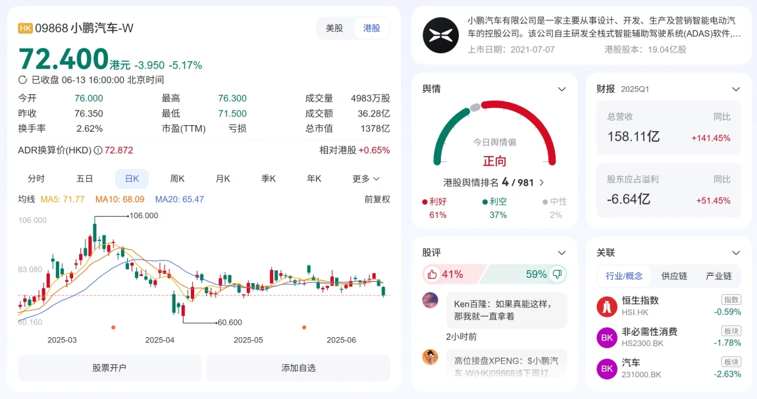Click the ADR price info icon
The width and height of the screenshot is (757, 399).
coord(98,150)
